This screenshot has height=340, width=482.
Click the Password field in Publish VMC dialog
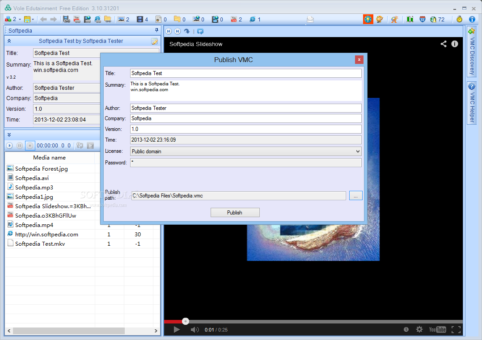245,163
